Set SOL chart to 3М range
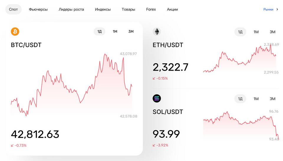283x161 pixels. pyautogui.click(x=272, y=99)
